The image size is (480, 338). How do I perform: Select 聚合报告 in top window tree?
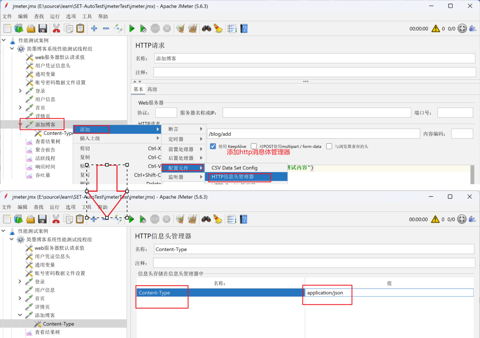point(45,150)
